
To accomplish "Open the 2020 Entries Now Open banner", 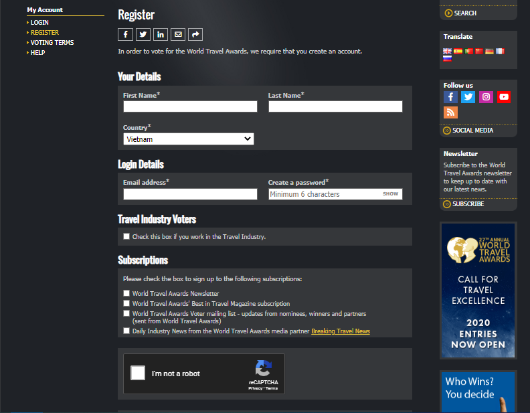I will [x=478, y=291].
